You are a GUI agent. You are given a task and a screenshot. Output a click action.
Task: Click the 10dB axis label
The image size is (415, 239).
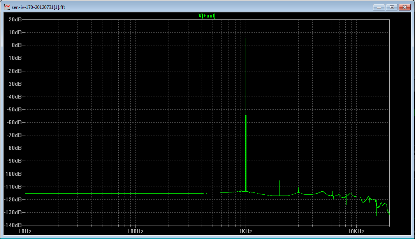15,32
